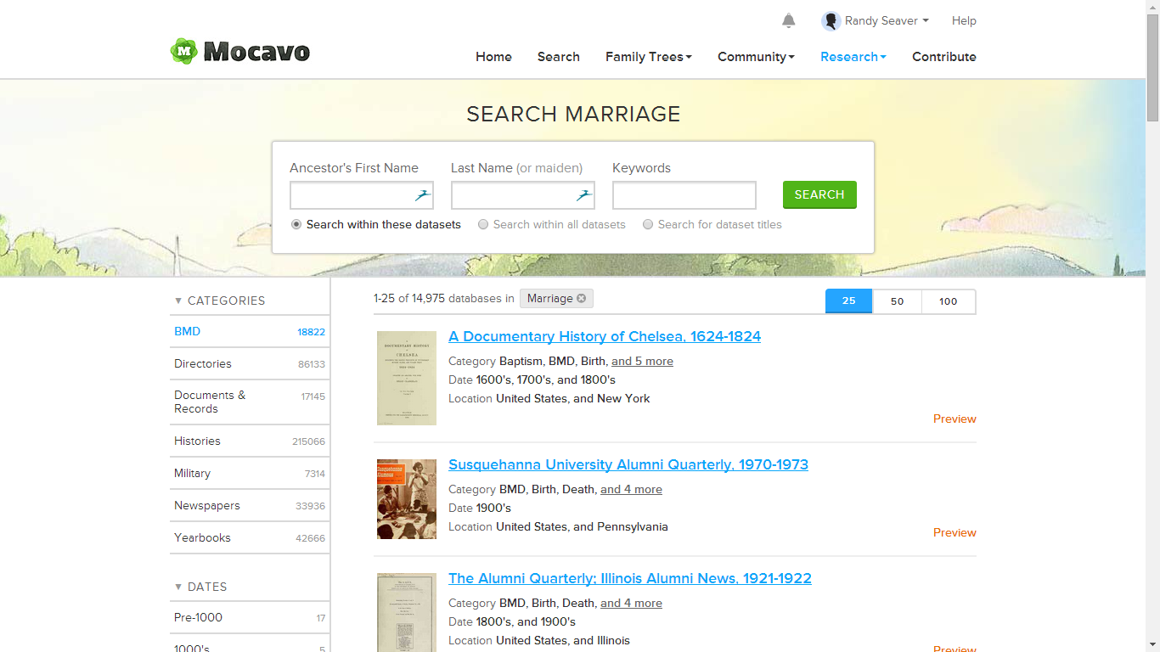Click the Last Name field bird icon
Viewport: 1160px width, 652px height.
pyautogui.click(x=584, y=195)
